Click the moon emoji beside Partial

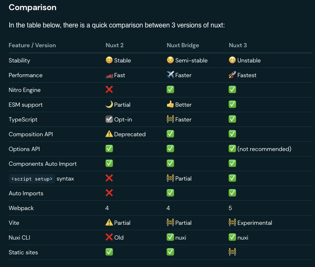click(109, 105)
